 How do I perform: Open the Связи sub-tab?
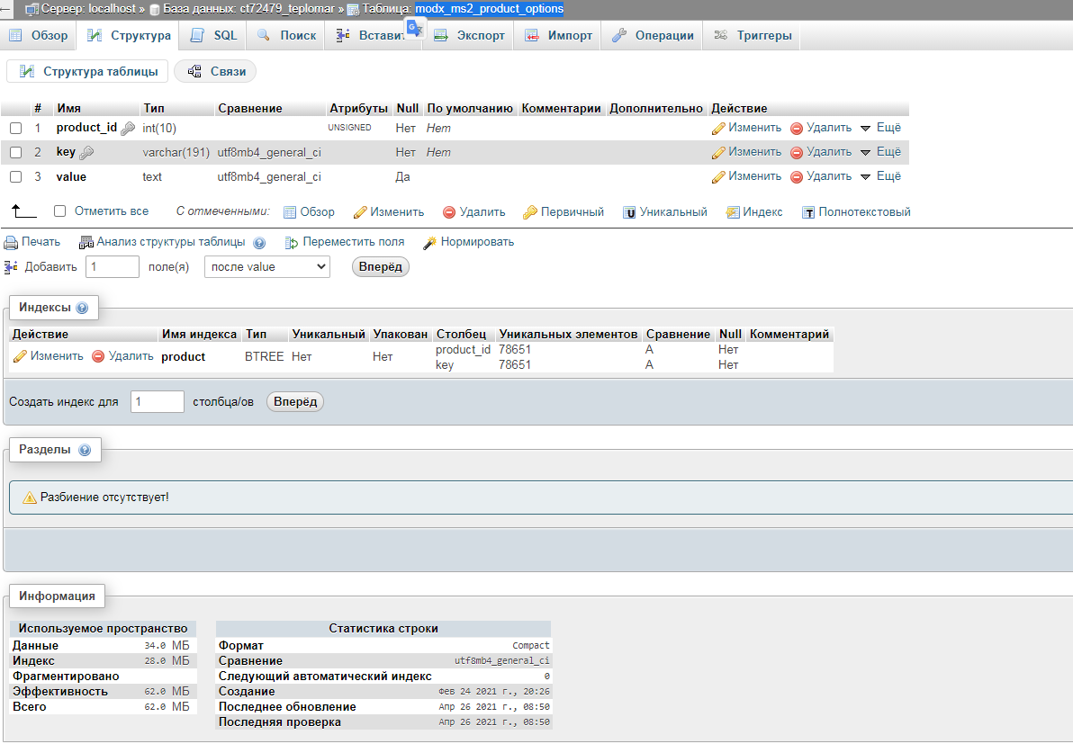click(215, 71)
